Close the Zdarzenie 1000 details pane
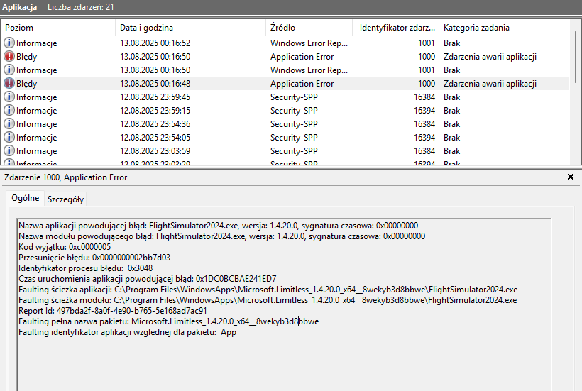The height and width of the screenshot is (391, 582). (571, 177)
